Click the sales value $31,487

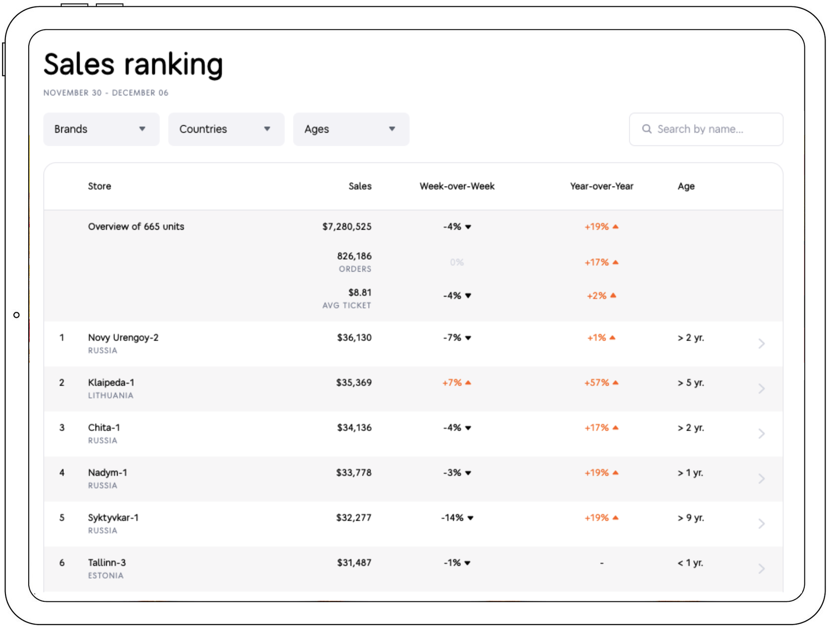[x=354, y=563]
